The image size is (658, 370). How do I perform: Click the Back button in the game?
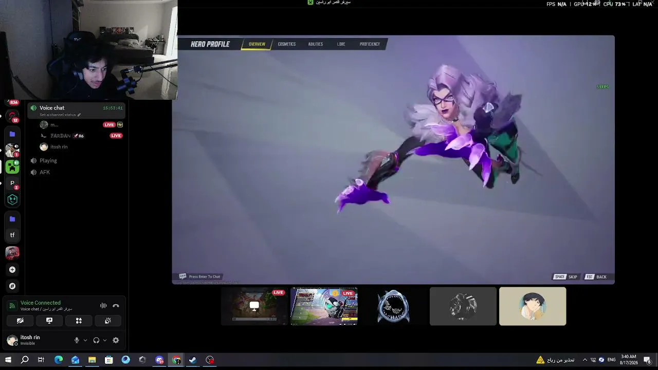(x=595, y=277)
